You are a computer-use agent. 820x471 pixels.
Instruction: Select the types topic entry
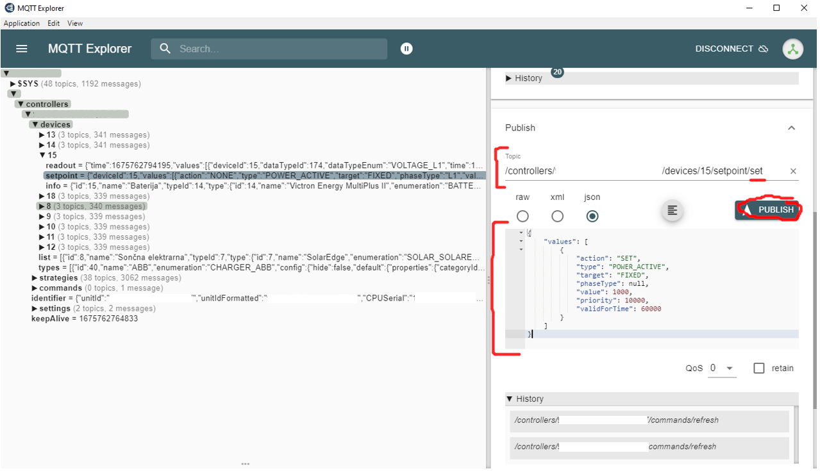[262, 268]
